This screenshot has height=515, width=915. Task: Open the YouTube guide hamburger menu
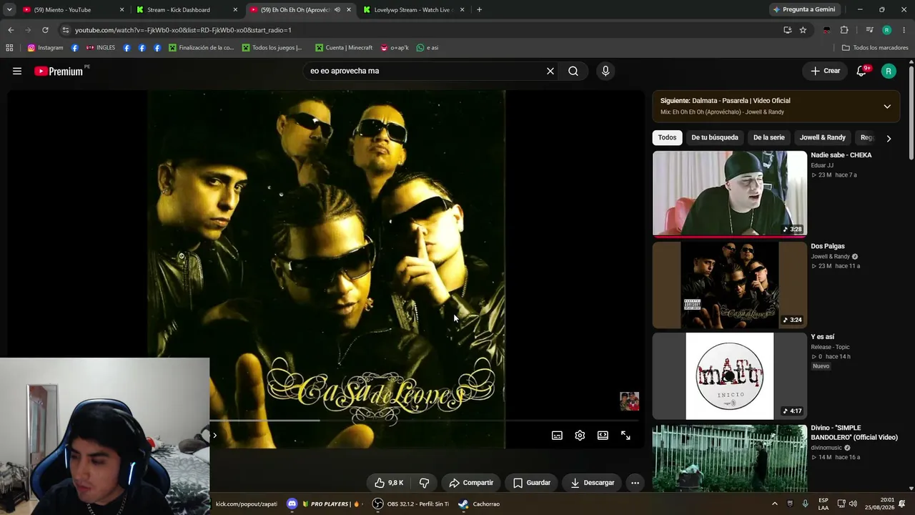click(17, 71)
